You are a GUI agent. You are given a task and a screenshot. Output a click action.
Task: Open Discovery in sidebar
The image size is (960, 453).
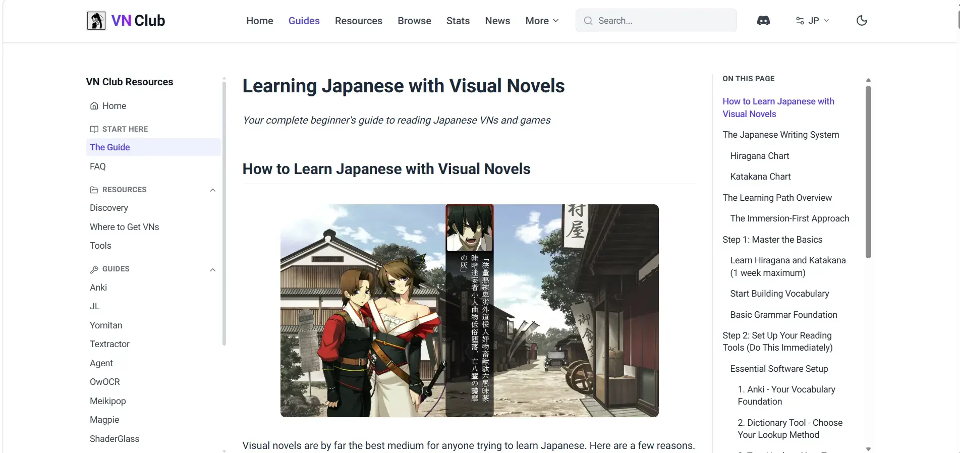tap(109, 208)
